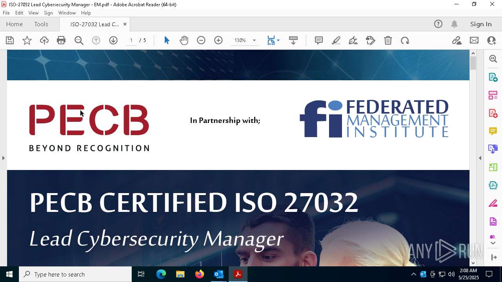The height and width of the screenshot is (282, 502).
Task: Show more tools with down chevron in right pane
Action: point(493,243)
